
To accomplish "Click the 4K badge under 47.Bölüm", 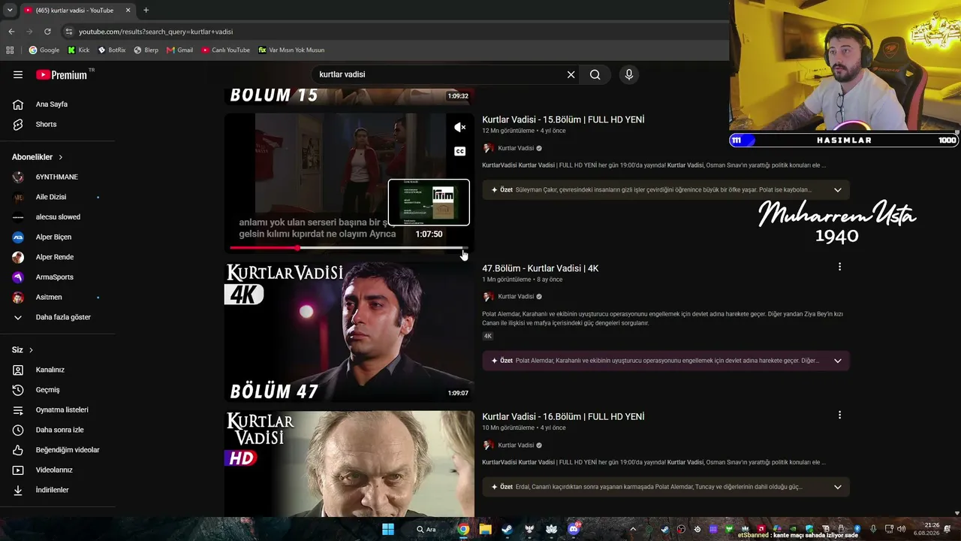I will pyautogui.click(x=488, y=336).
